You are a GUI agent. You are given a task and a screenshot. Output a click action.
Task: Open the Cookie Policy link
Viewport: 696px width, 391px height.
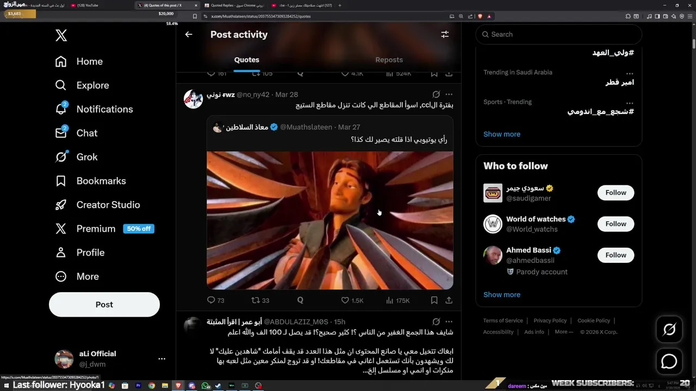[x=594, y=320]
